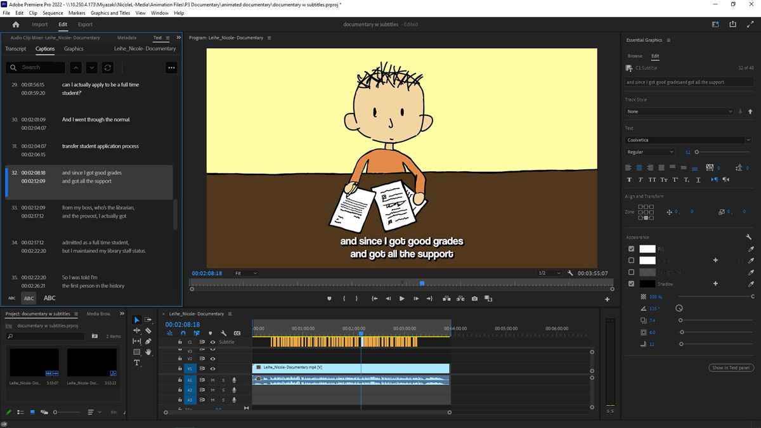The image size is (761, 428).
Task: Open timeline display settings wrench
Action: tap(224, 333)
